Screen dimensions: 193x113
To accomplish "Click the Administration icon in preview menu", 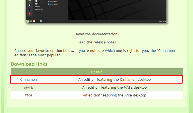I will 36,1.
